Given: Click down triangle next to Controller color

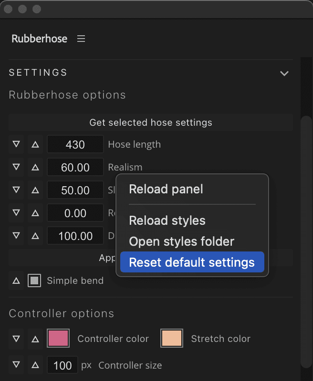Looking at the screenshot, I should click(16, 339).
